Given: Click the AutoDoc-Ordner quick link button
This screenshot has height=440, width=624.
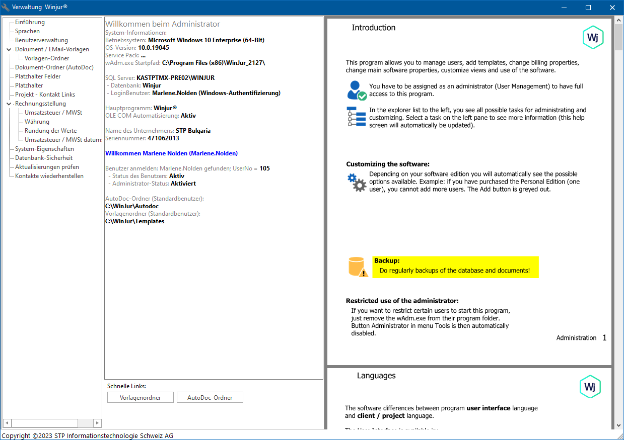Looking at the screenshot, I should [x=210, y=397].
